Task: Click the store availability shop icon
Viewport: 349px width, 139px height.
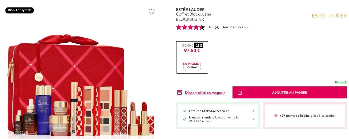Action: pos(179,93)
